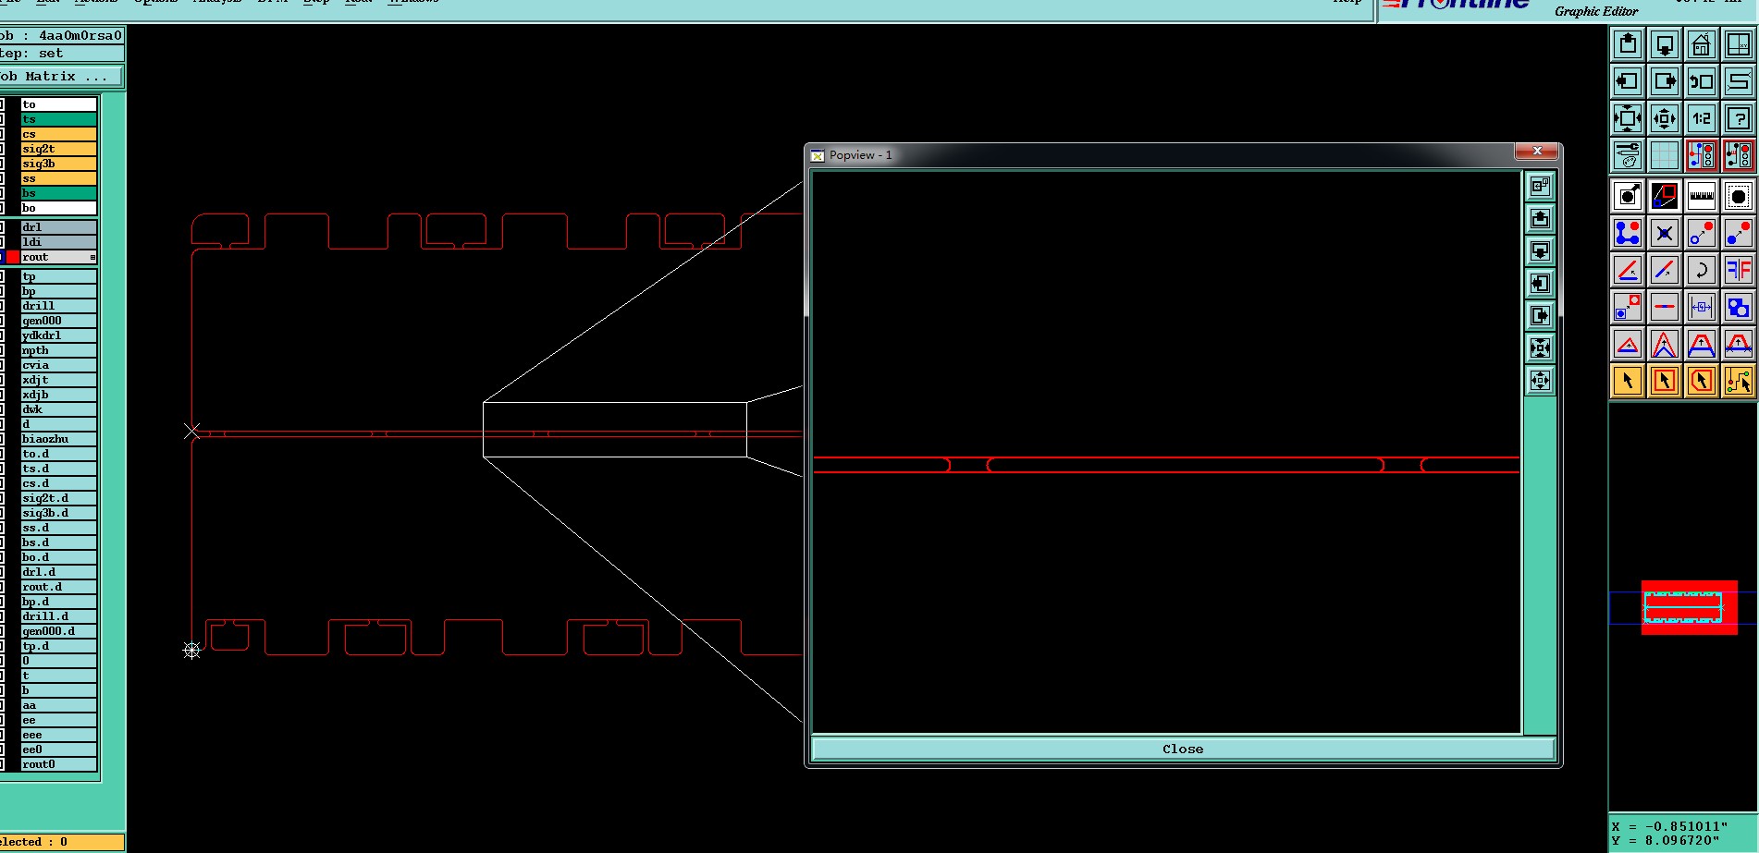This screenshot has height=853, width=1759.
Task: Select the polygon selection arrow tool
Action: click(1702, 381)
